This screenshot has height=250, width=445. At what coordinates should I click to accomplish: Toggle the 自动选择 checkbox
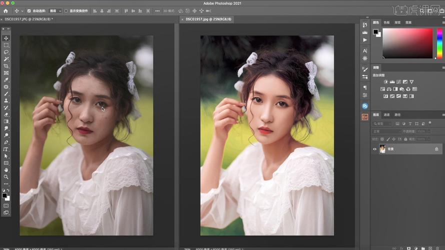(29, 10)
